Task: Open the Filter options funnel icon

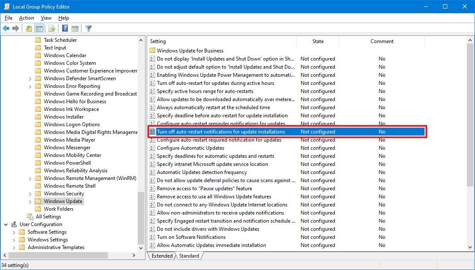Action: tap(88, 28)
